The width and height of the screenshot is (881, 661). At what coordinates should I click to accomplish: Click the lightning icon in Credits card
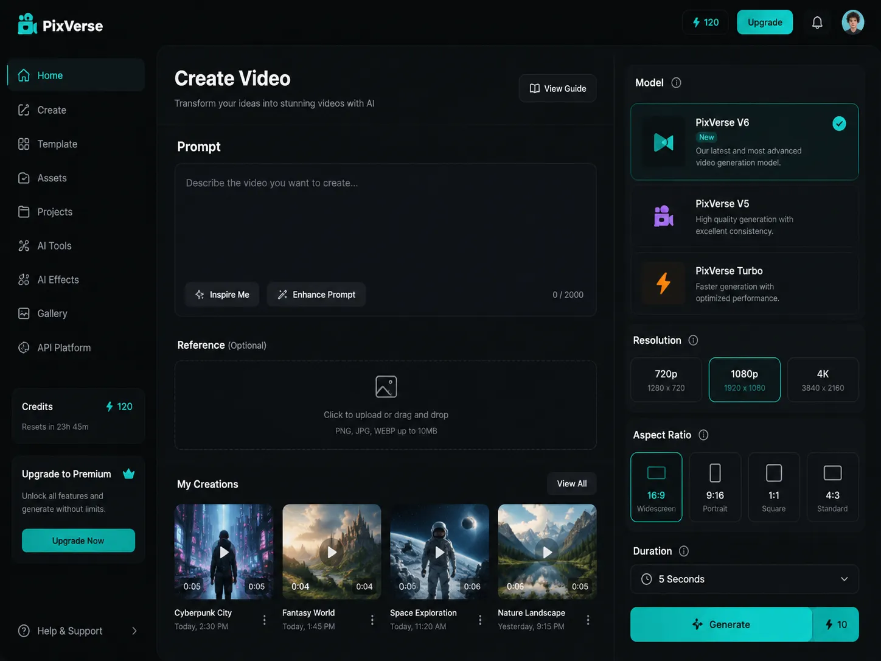coord(110,407)
